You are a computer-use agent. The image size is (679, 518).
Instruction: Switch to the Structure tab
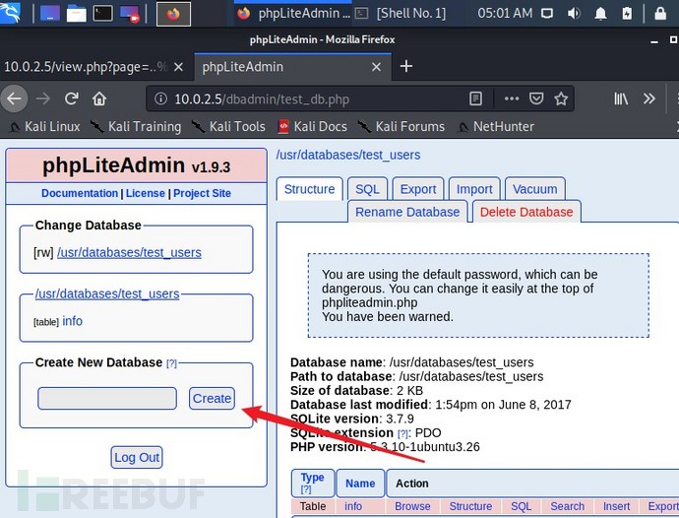pos(309,189)
